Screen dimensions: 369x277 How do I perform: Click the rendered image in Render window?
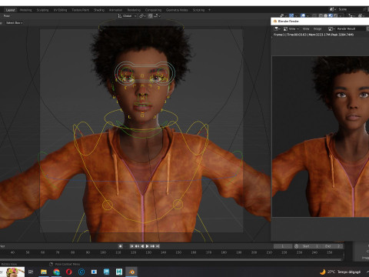(321, 136)
